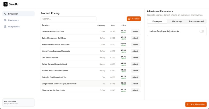The width and height of the screenshot is (209, 109).
Task: Adjust Charcoal Vanilla Bean Latte price
Action: click(x=135, y=90)
